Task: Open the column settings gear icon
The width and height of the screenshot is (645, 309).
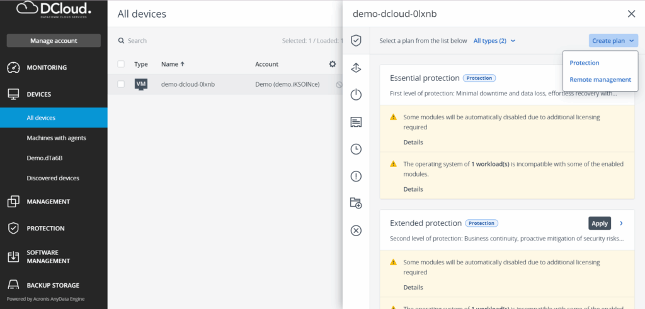Action: (x=333, y=64)
